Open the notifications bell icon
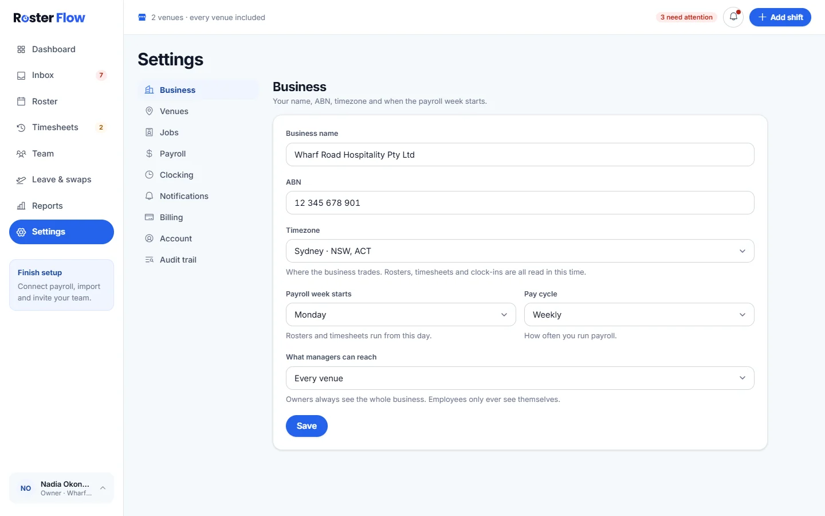 tap(733, 17)
